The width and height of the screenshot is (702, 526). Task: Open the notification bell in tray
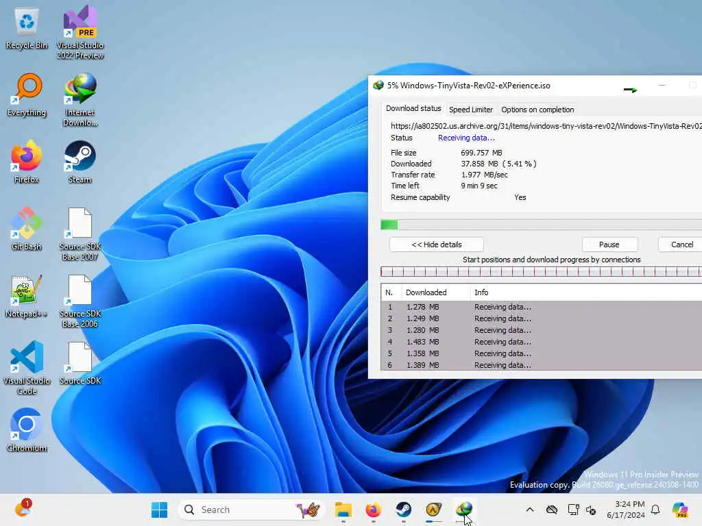(655, 510)
